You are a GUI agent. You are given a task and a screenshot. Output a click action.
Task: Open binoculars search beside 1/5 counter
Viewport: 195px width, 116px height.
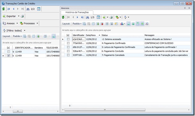point(88,17)
